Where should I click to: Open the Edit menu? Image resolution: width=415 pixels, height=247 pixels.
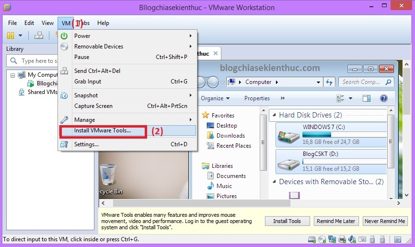[x=29, y=23]
